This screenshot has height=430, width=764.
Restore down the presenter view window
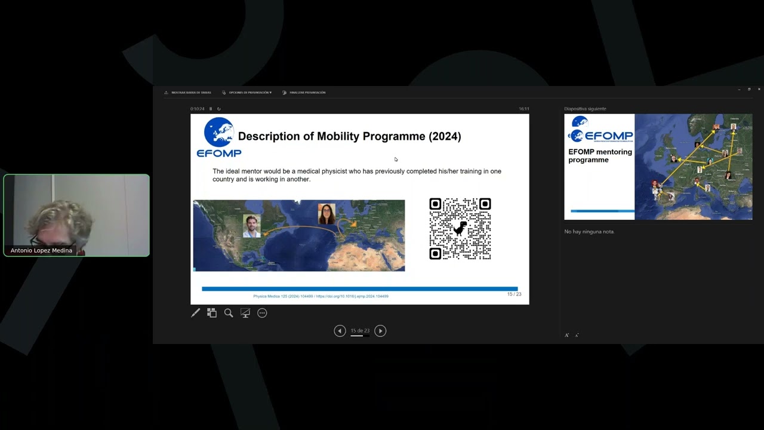749,90
